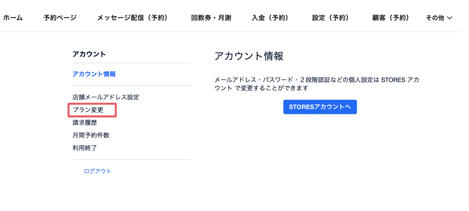Viewport: 469px width, 211px height.
Task: Click the description text about STORES アカウント
Action: 317,84
